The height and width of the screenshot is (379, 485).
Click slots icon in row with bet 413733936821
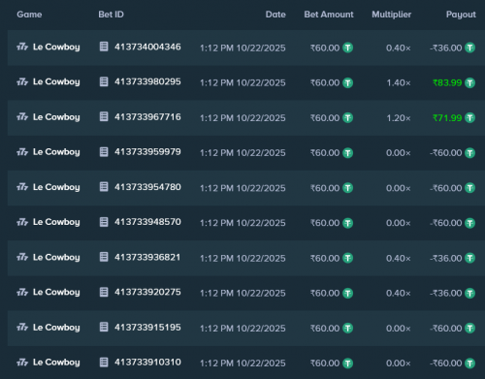coord(22,258)
